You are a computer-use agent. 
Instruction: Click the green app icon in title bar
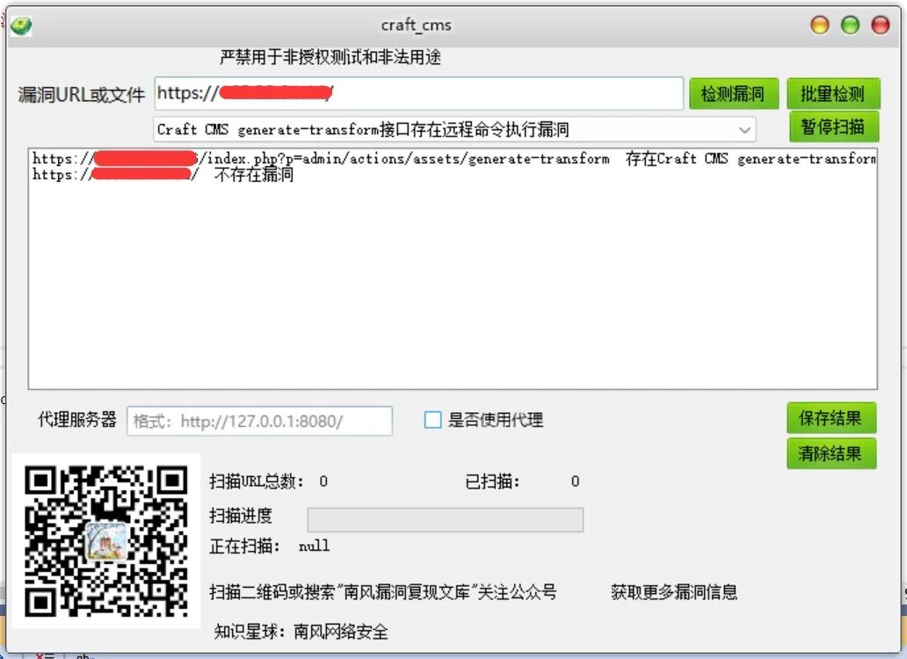click(21, 26)
